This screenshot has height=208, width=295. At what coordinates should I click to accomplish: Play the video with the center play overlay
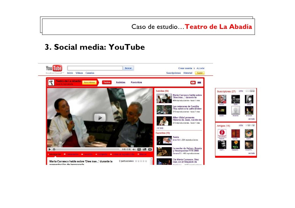(100, 118)
